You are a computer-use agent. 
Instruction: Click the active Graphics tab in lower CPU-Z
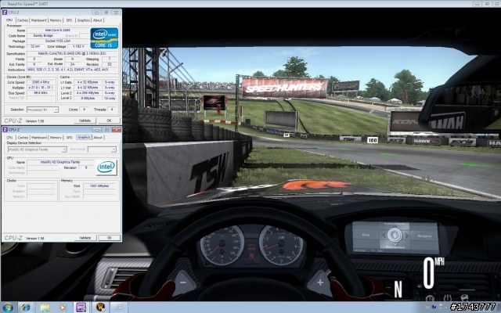84,137
